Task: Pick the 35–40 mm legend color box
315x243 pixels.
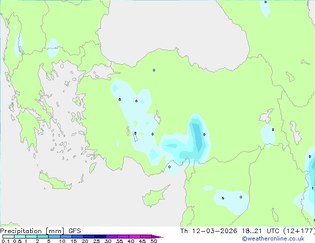Action: click(123, 237)
